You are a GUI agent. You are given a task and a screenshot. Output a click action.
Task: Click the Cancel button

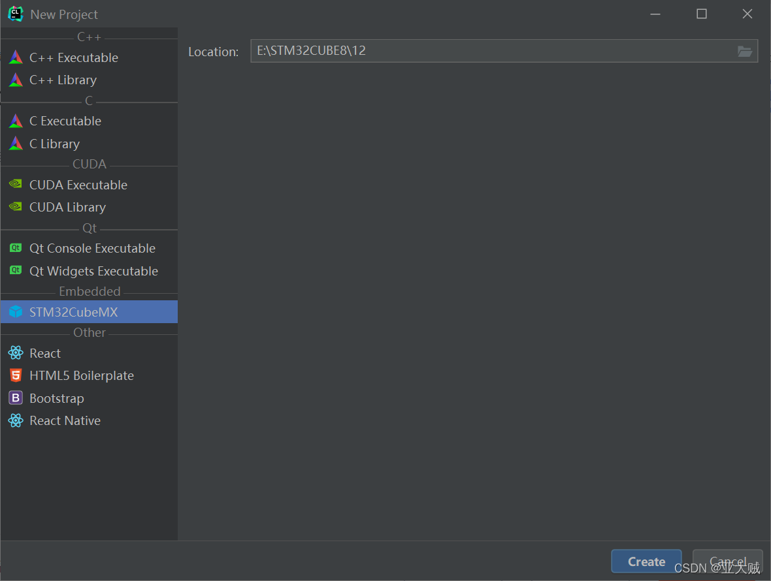pyautogui.click(x=727, y=561)
